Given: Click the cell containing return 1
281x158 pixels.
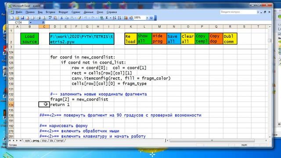Looking at the screenshot, I should [60, 104].
